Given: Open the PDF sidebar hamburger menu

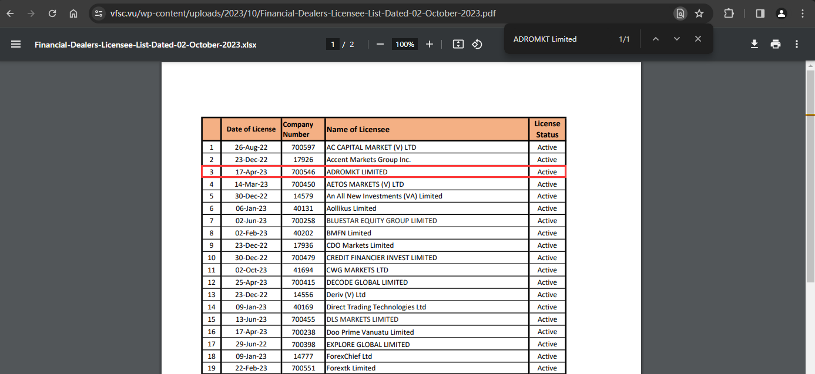Looking at the screenshot, I should pyautogui.click(x=16, y=44).
